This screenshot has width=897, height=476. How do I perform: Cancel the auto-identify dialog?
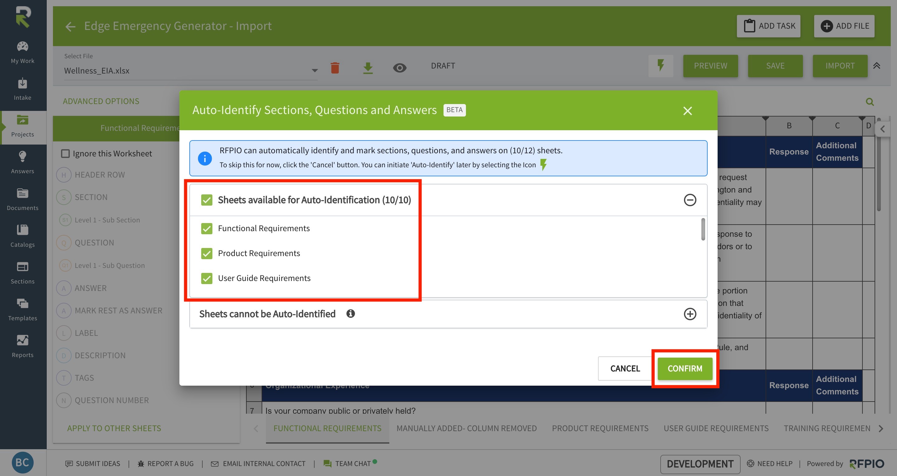point(625,369)
